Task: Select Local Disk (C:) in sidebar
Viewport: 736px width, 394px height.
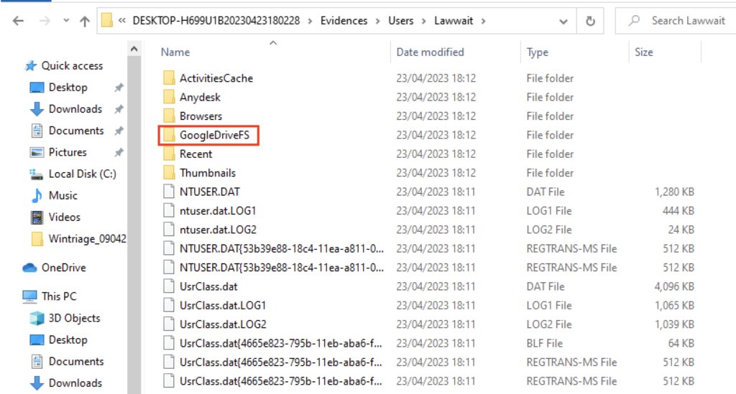Action: click(82, 174)
